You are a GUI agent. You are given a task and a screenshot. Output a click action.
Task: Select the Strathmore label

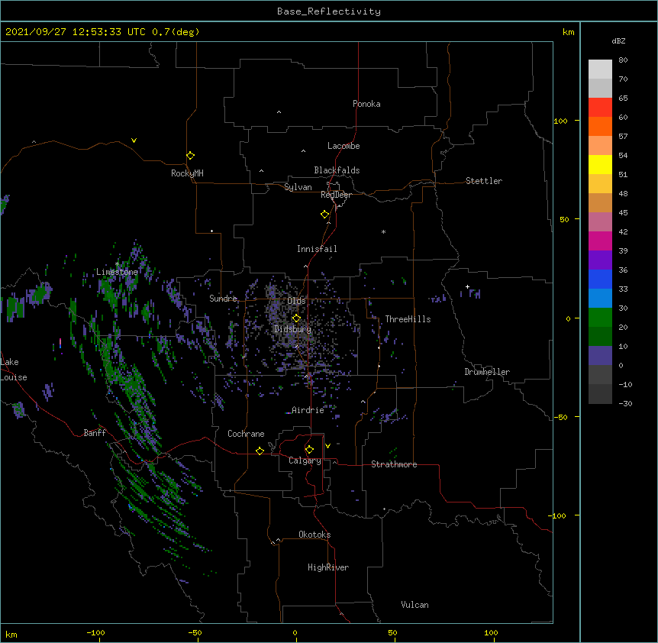[394, 464]
